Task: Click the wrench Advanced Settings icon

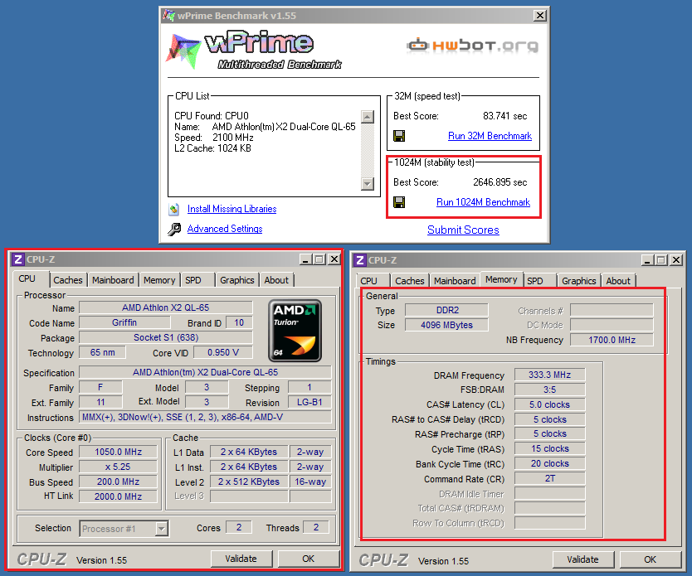Action: 174,230
